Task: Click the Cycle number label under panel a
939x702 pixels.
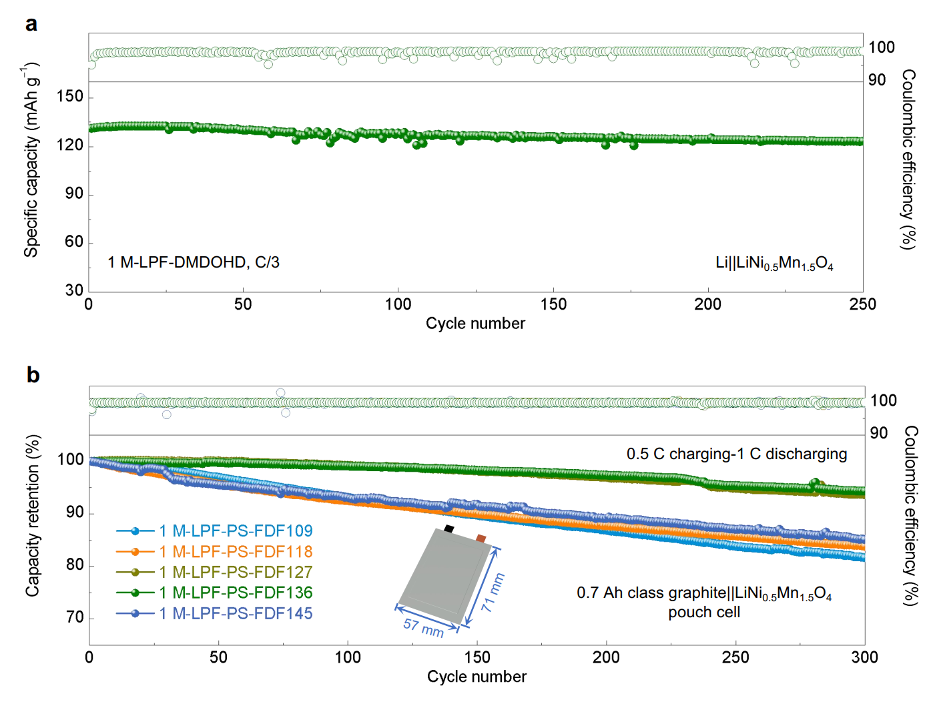Action: (475, 324)
